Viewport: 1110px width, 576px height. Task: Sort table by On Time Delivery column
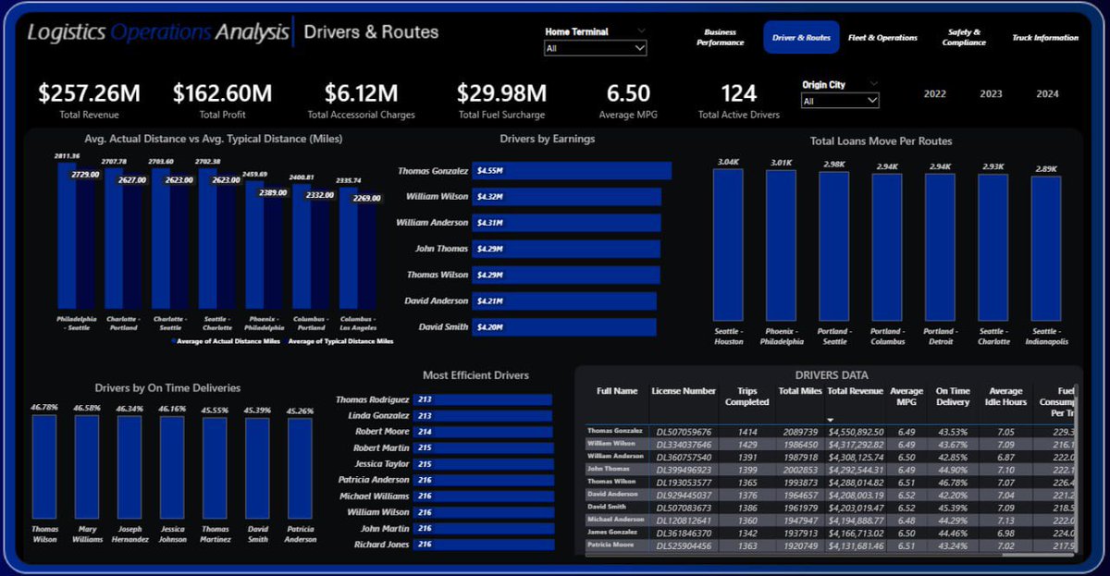pos(953,397)
